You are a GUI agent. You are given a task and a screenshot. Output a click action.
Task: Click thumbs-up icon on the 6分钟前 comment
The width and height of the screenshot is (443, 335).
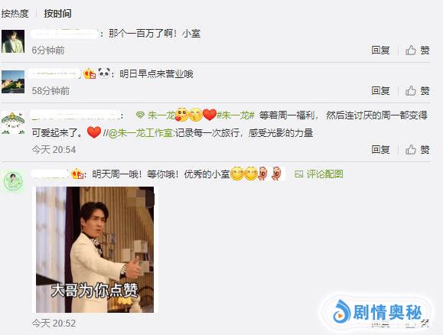411,50
